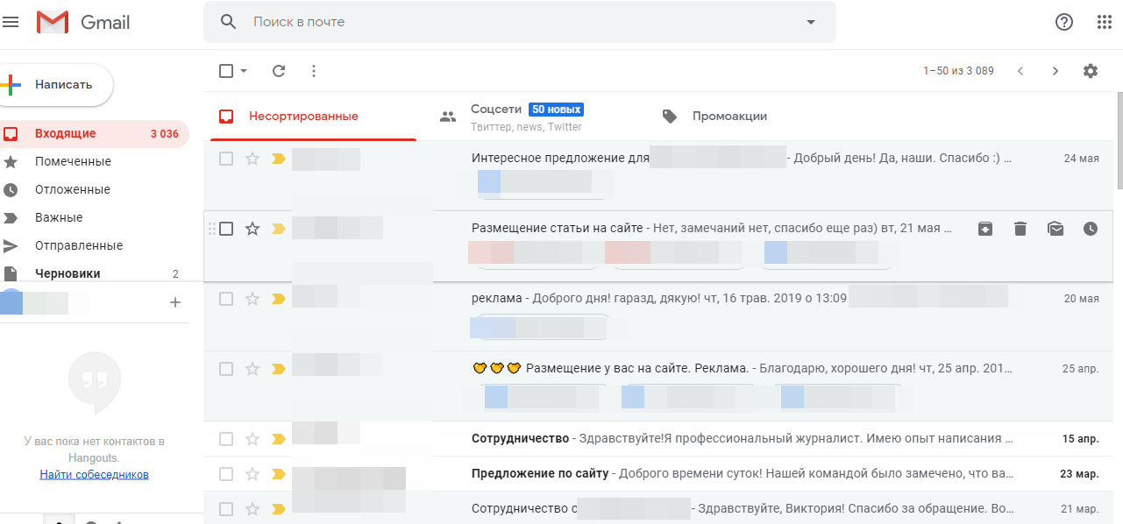Open the settings gear icon
This screenshot has width=1123, height=524.
click(x=1090, y=71)
